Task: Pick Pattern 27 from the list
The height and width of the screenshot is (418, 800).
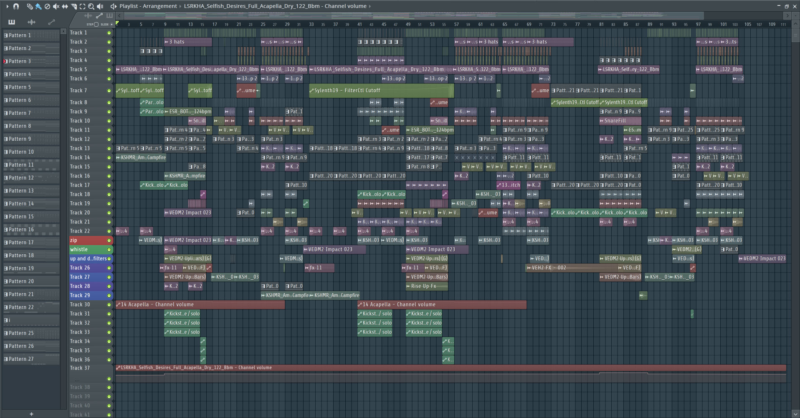Action: pyautogui.click(x=31, y=359)
